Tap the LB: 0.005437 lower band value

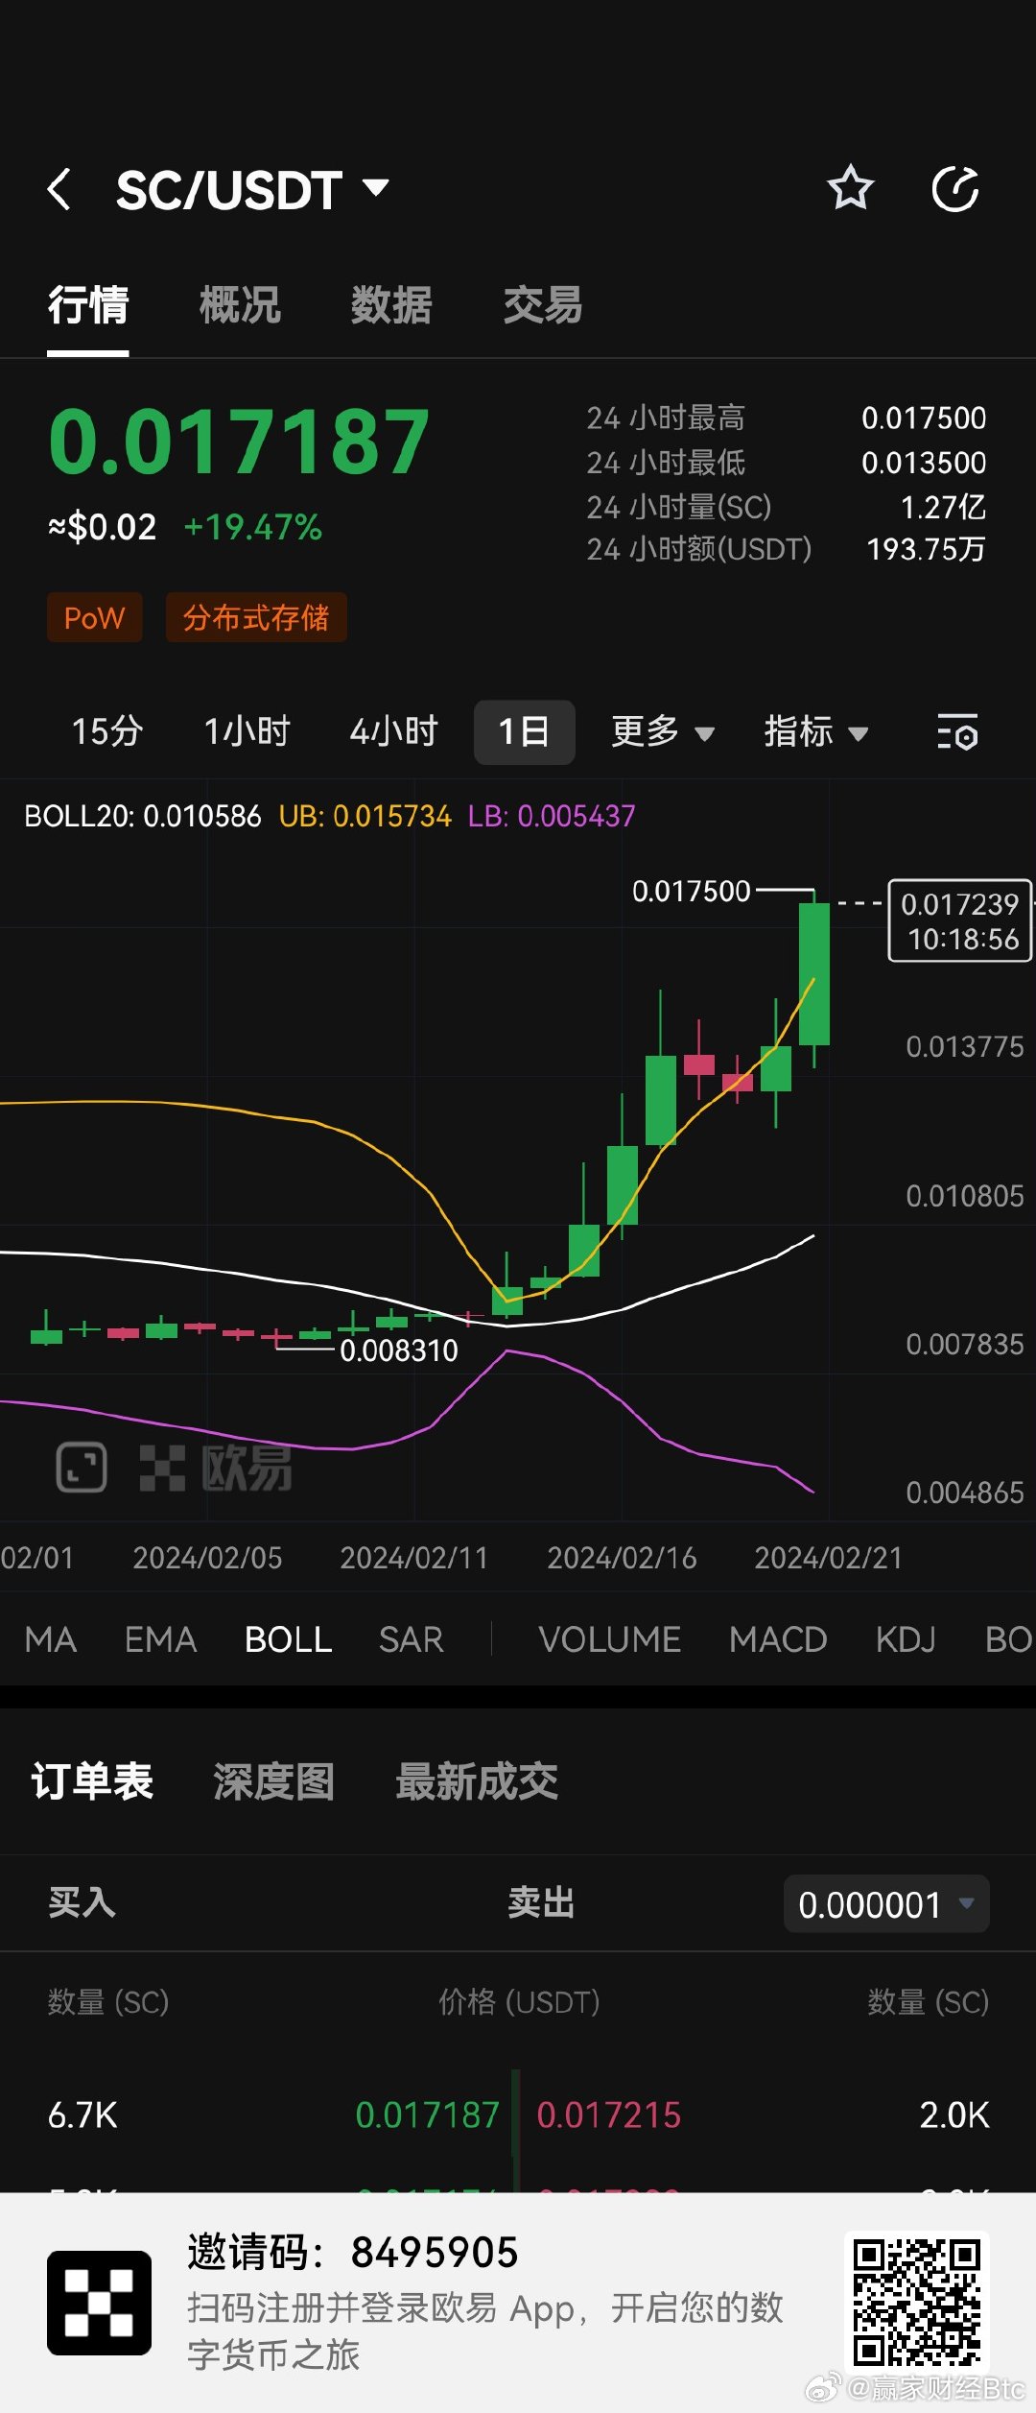pyautogui.click(x=552, y=816)
